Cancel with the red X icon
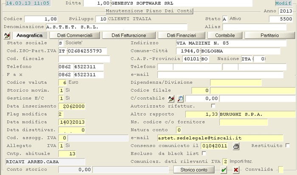 (235, 170)
